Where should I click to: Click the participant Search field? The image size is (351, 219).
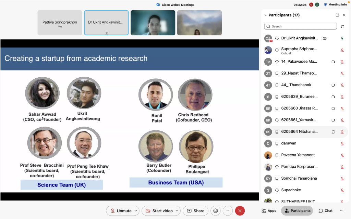point(301,26)
